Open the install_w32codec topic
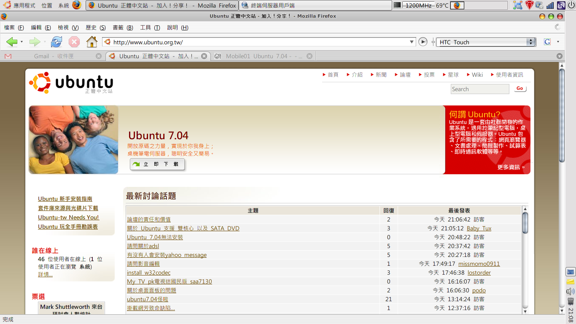 coord(148,273)
